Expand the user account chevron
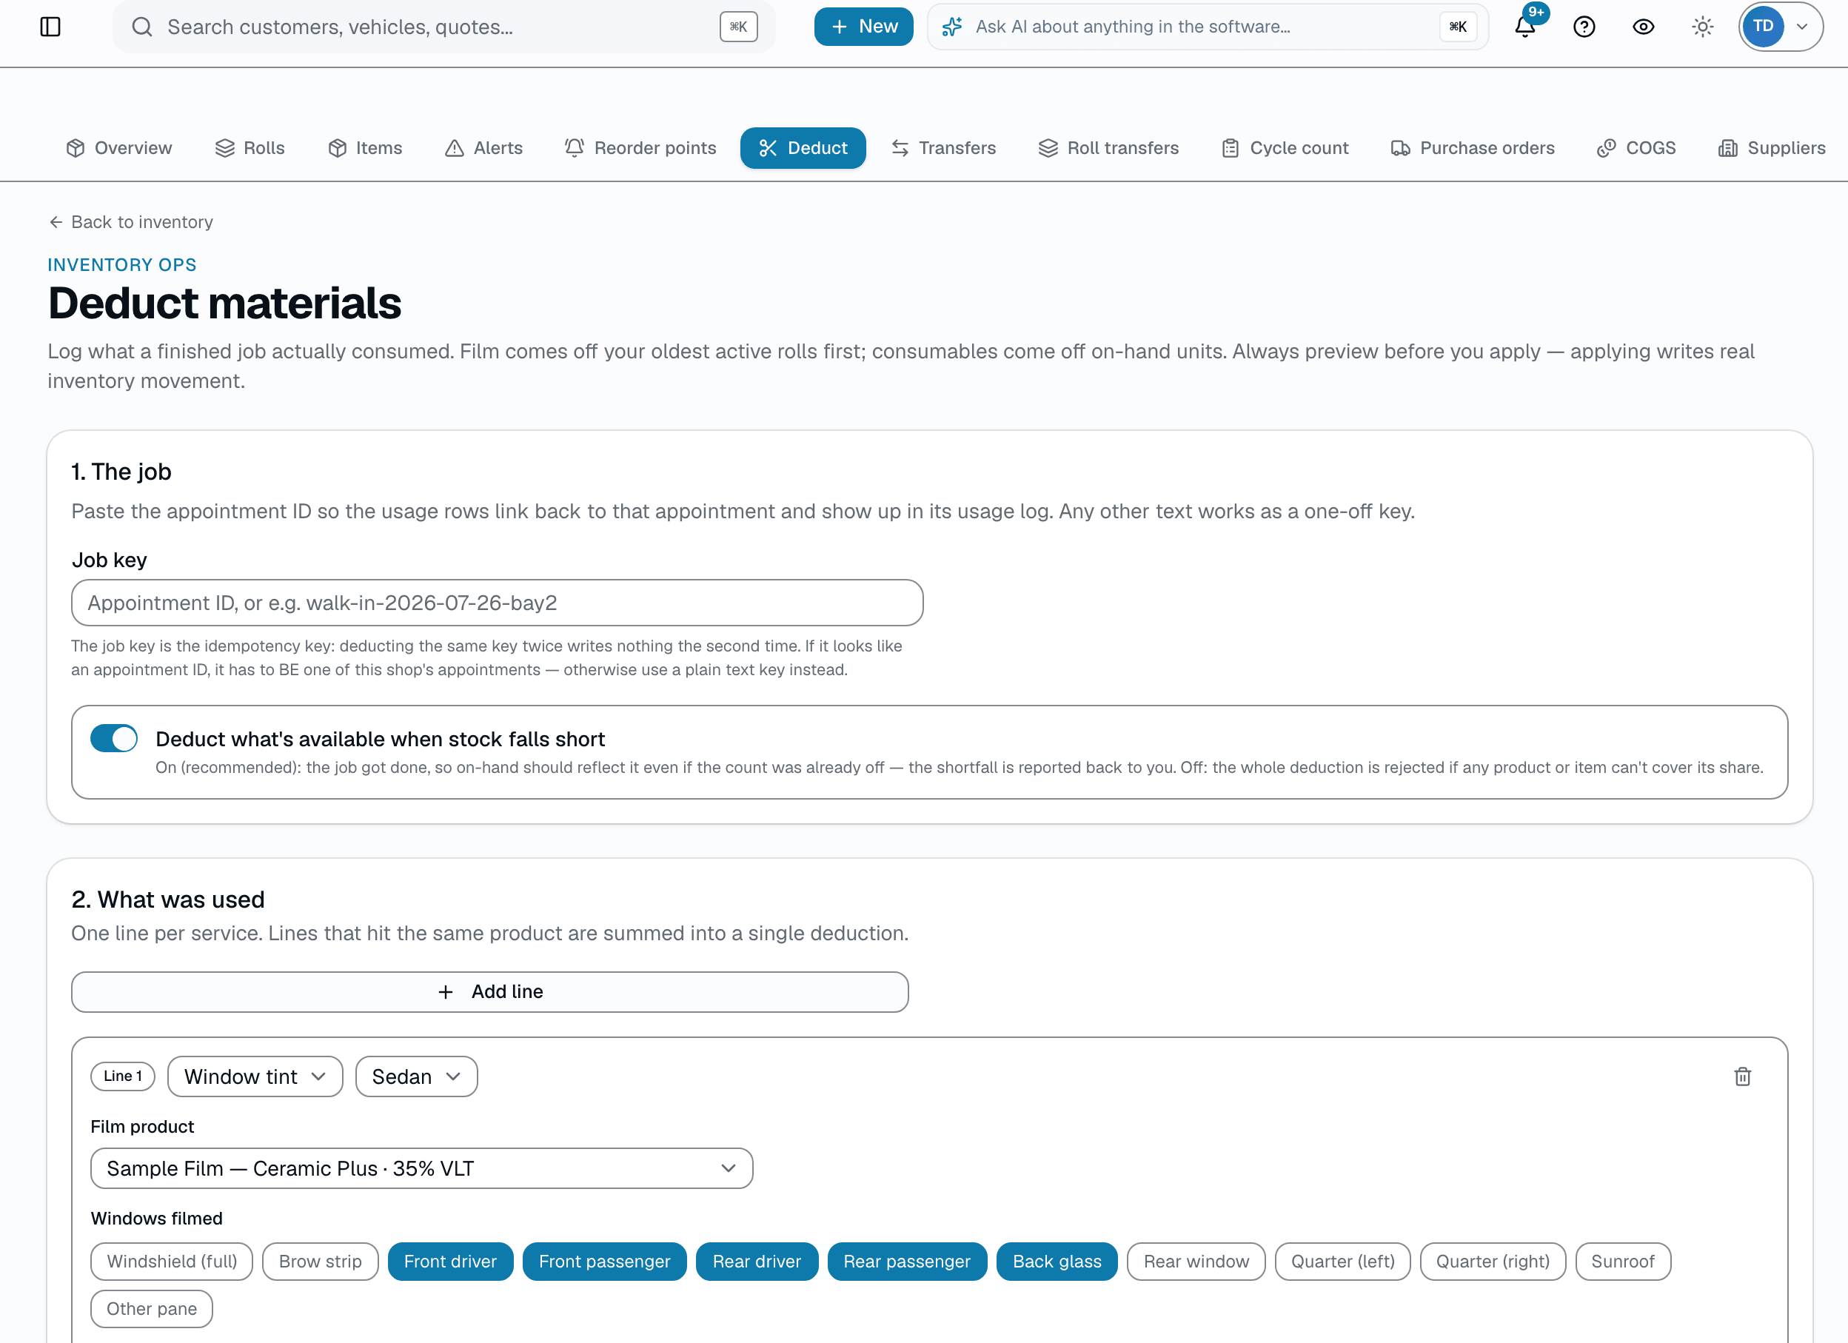Screen dimensions: 1848x1343 pyautogui.click(x=1802, y=27)
